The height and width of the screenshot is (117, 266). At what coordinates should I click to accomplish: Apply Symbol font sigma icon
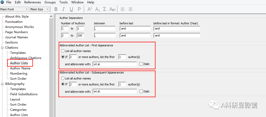(105, 9)
